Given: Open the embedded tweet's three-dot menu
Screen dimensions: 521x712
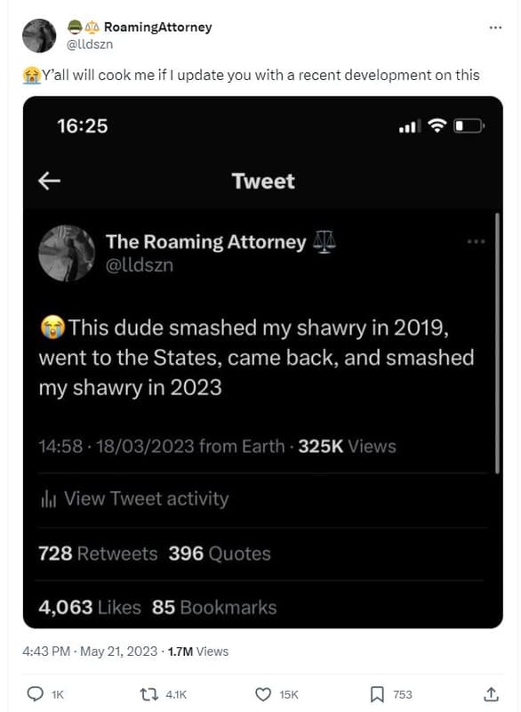Looking at the screenshot, I should click(477, 241).
